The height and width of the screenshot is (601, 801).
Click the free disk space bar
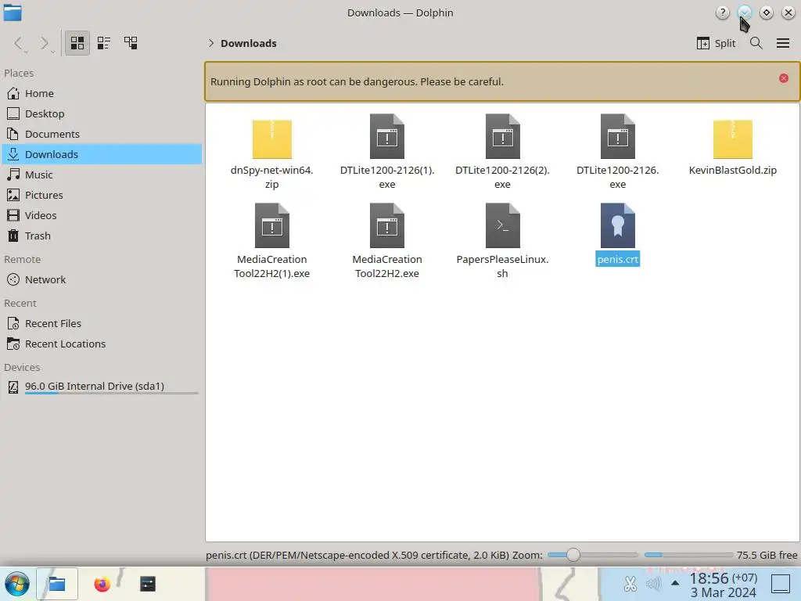click(x=688, y=555)
